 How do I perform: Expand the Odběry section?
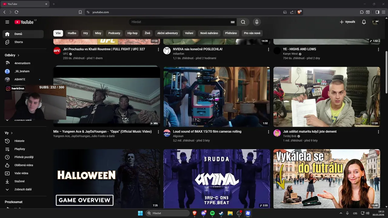tap(12, 55)
